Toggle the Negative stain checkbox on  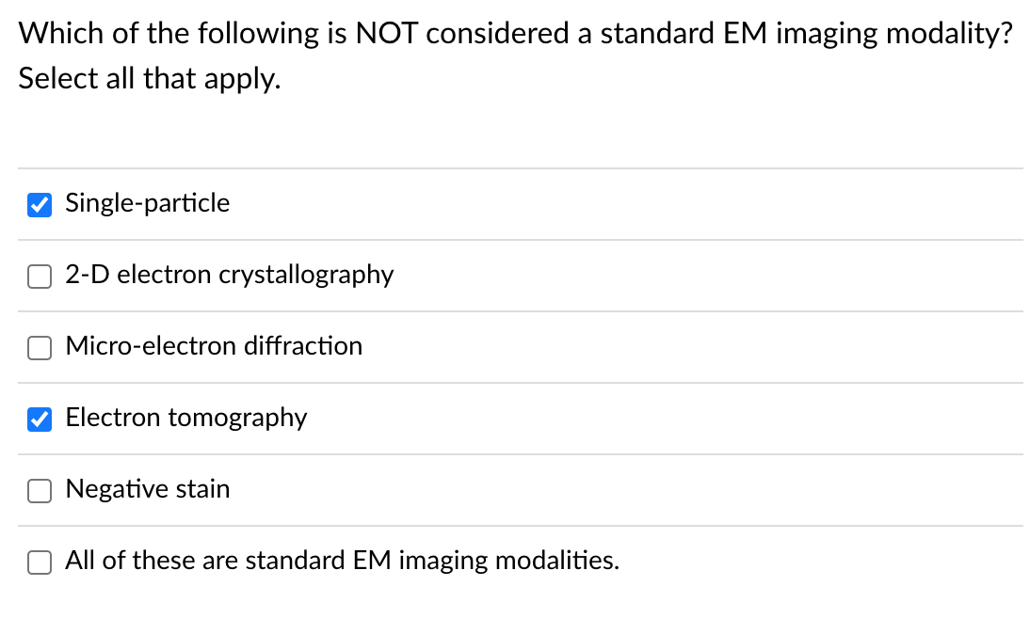tap(39, 490)
